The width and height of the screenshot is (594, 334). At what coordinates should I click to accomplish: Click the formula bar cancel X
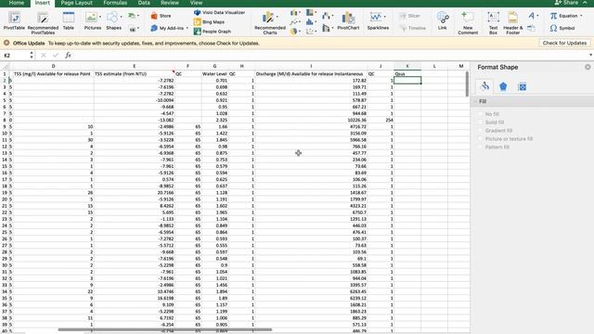(44, 56)
